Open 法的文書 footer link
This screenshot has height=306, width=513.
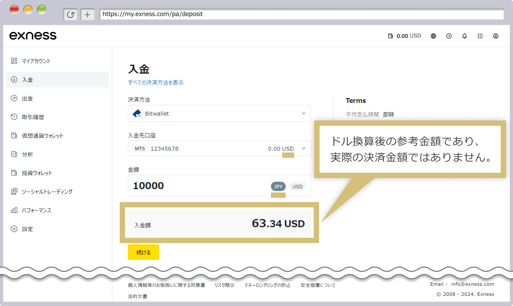coord(137,296)
